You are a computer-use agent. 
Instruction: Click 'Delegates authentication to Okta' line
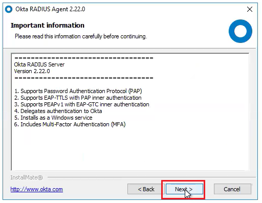tap(58, 111)
